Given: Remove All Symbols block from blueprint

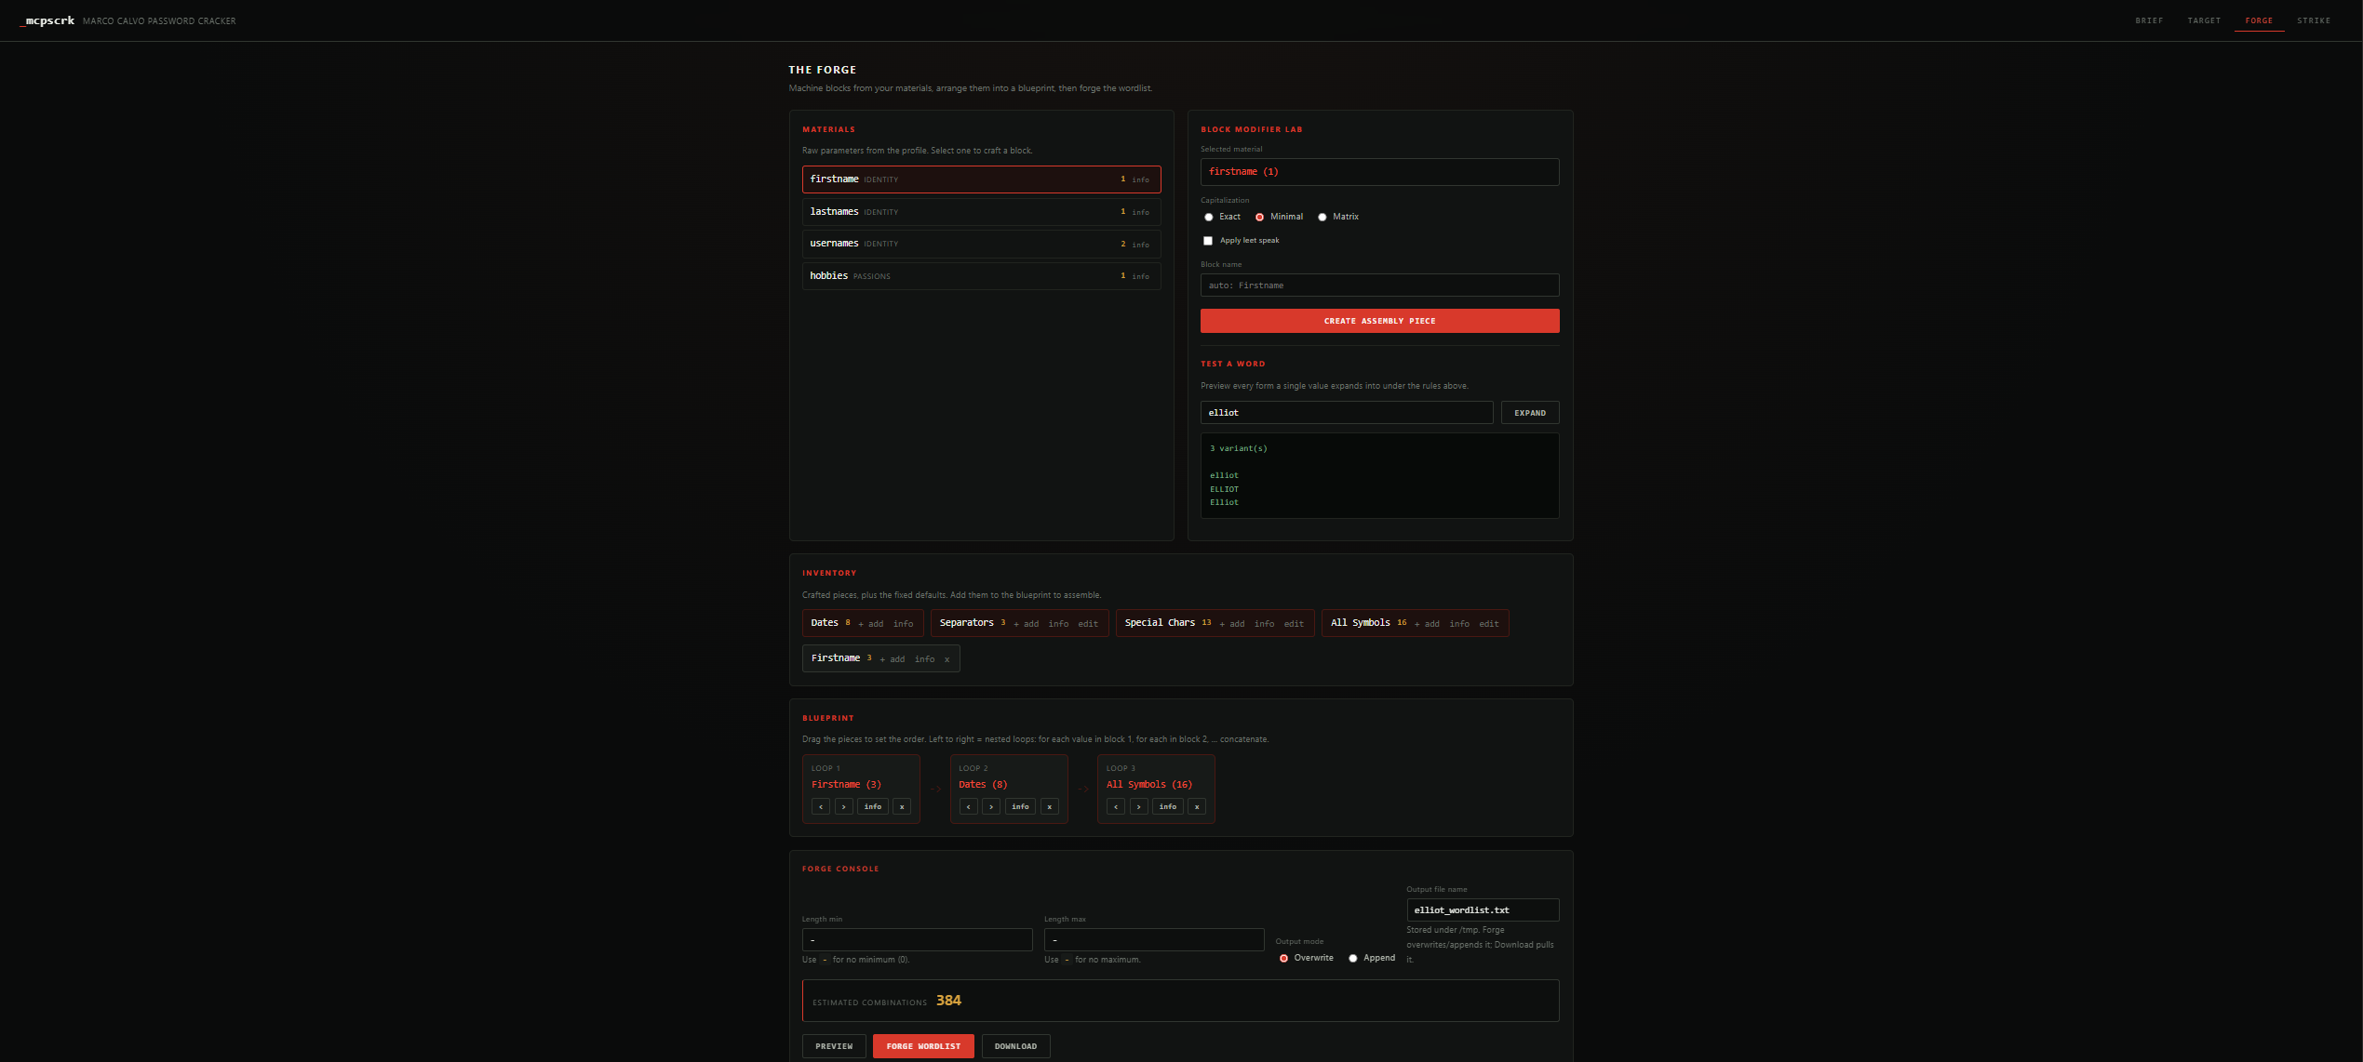Looking at the screenshot, I should click(x=1197, y=806).
